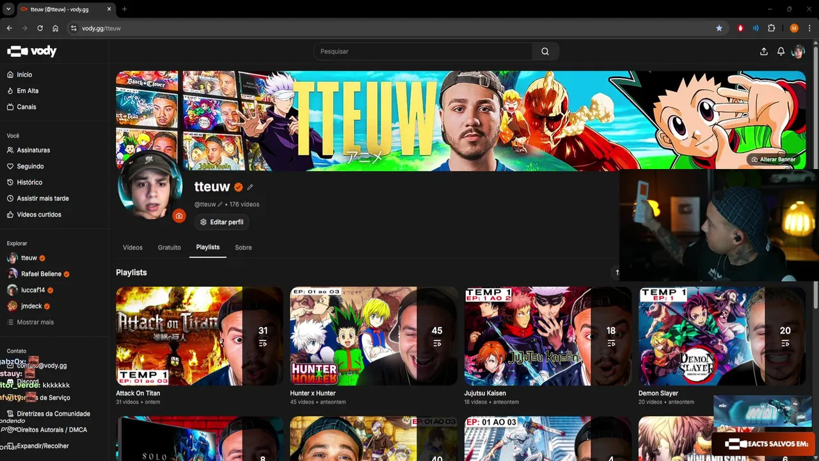
Task: Go to Início in sidebar
Action: (24, 75)
